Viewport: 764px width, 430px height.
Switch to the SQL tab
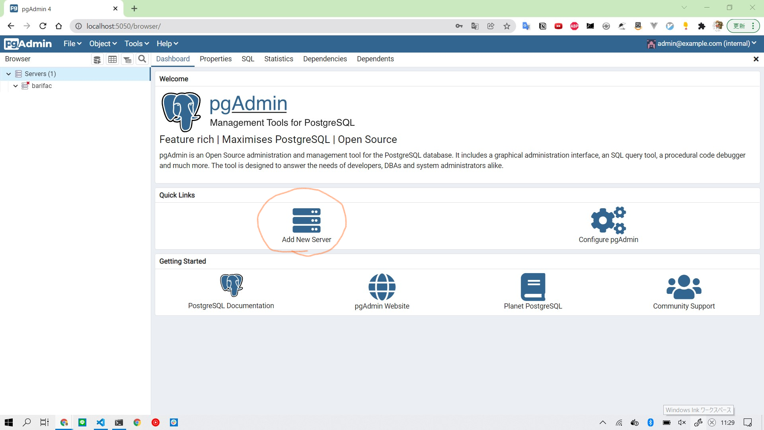pos(248,59)
